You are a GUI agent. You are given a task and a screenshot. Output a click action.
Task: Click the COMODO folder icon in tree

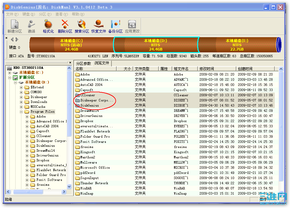pyautogui.click(x=27, y=92)
